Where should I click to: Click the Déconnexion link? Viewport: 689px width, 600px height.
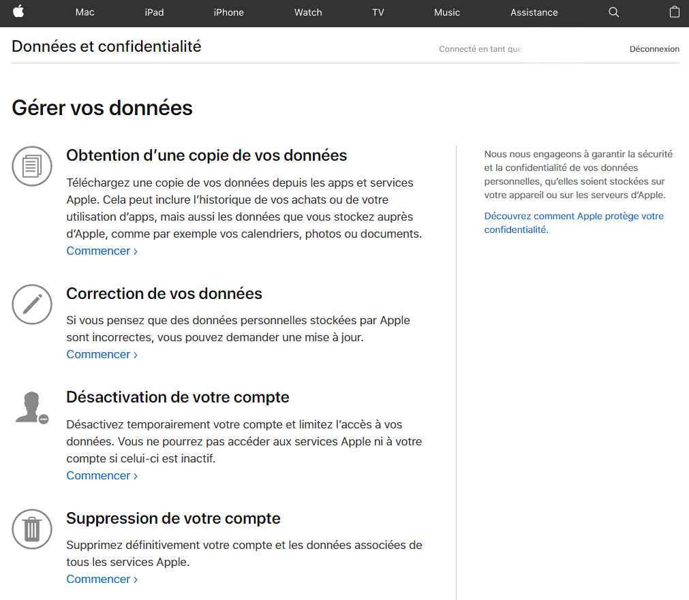tap(654, 49)
